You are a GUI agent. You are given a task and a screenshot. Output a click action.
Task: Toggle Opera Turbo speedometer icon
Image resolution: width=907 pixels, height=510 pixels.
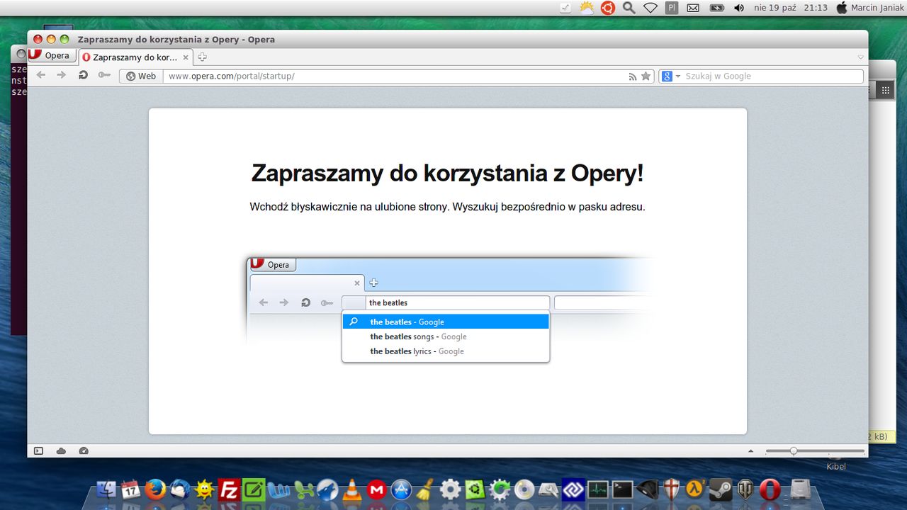pyautogui.click(x=84, y=450)
